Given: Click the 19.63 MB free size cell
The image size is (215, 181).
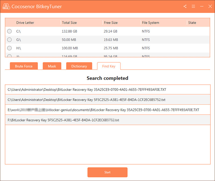Looking at the screenshot, I should pyautogui.click(x=111, y=40).
